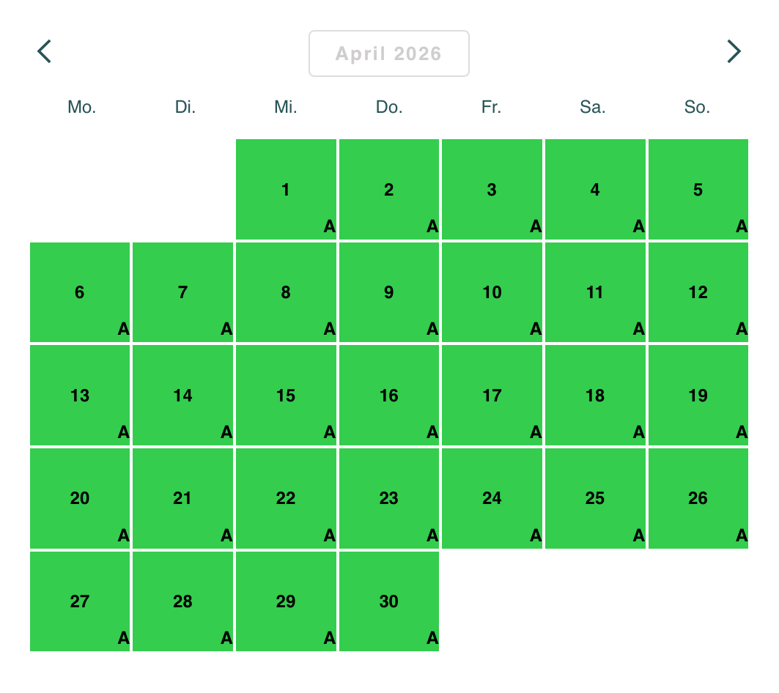
Task: Click day 9 in the calendar
Action: [388, 292]
